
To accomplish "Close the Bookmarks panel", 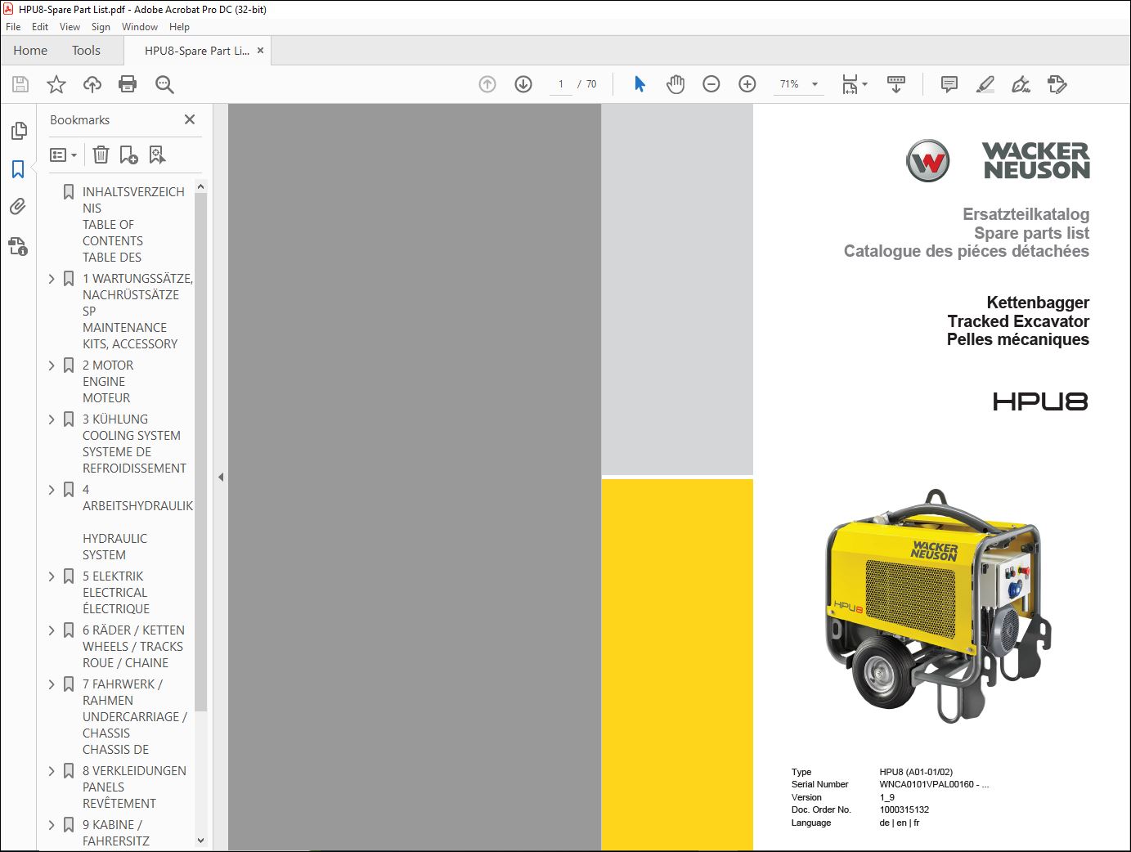I will click(190, 119).
